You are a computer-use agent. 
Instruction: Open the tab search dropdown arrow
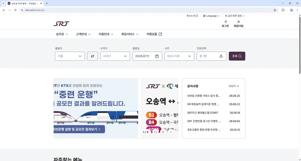(x=3, y=3)
